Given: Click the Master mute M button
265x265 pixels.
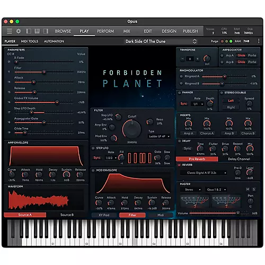Looking at the screenshot, I should (248, 189).
